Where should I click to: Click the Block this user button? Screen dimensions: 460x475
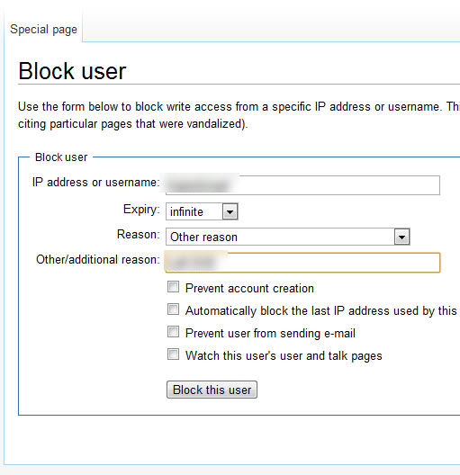click(x=212, y=390)
